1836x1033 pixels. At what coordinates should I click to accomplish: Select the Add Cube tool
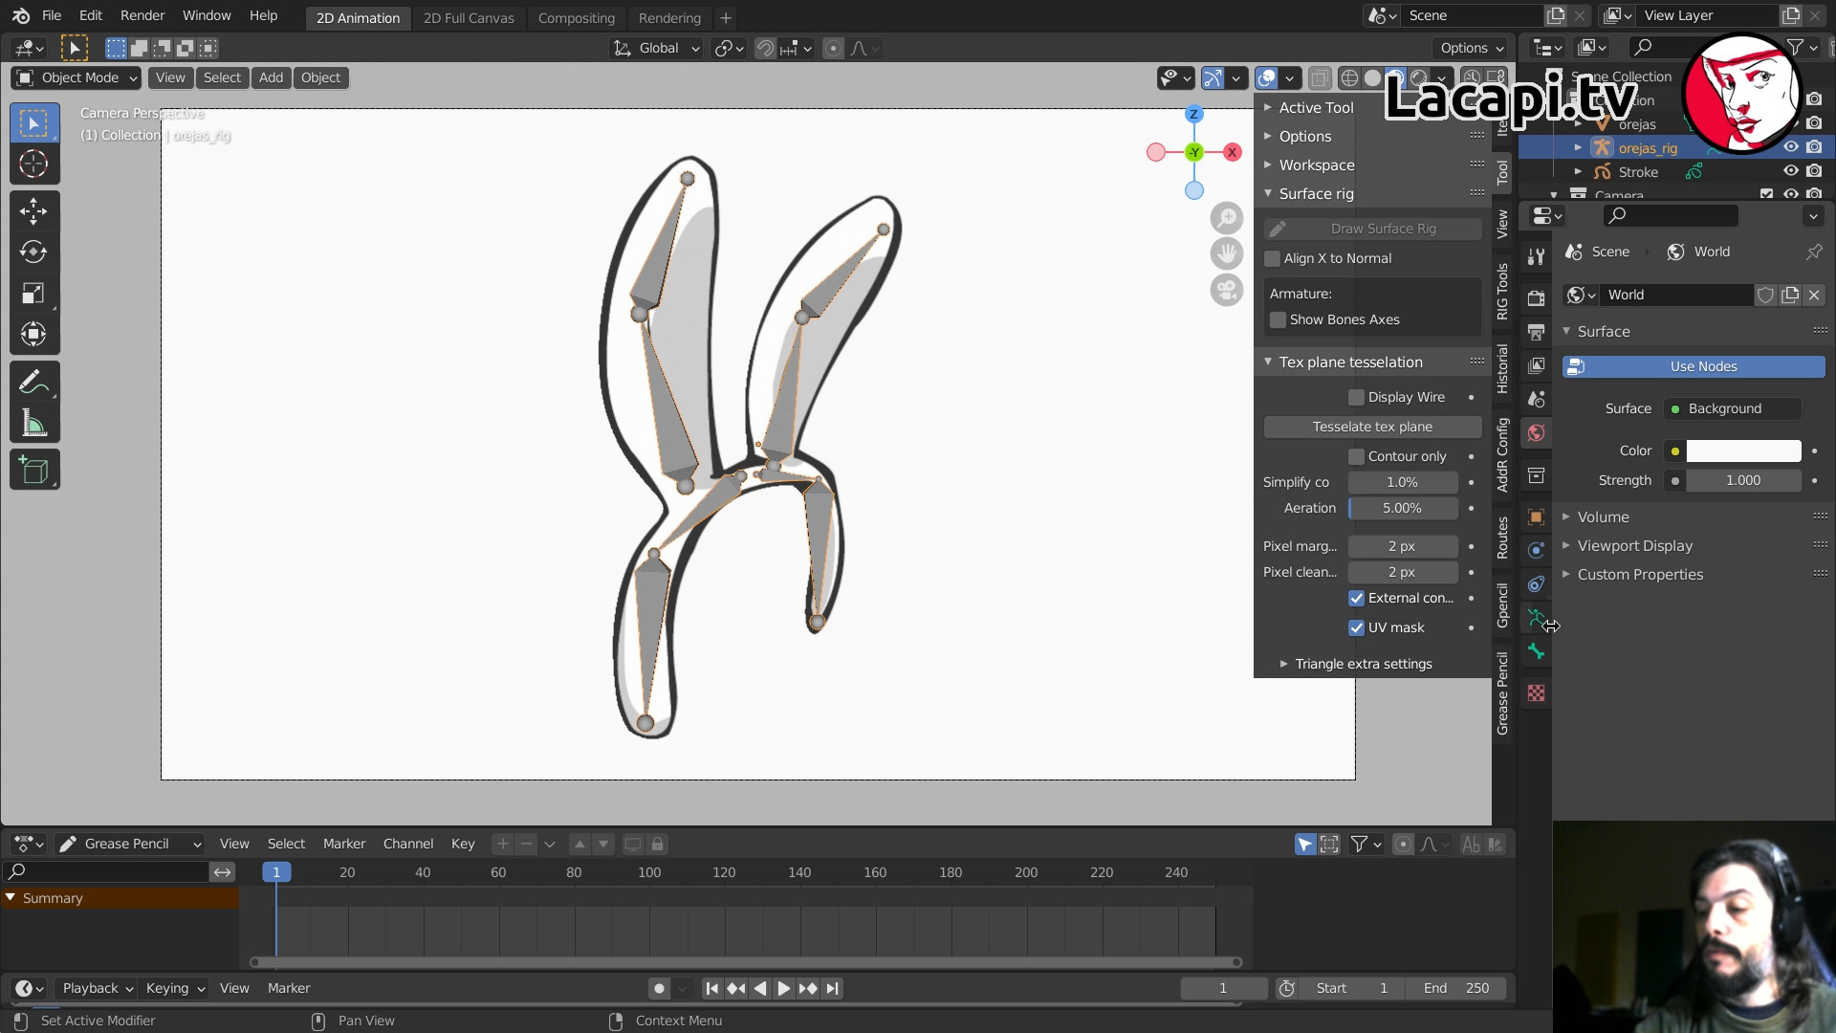[x=33, y=470]
